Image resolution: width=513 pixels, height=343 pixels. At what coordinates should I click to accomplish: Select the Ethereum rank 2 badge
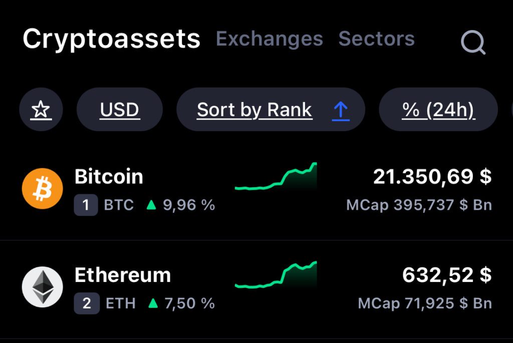tap(87, 303)
